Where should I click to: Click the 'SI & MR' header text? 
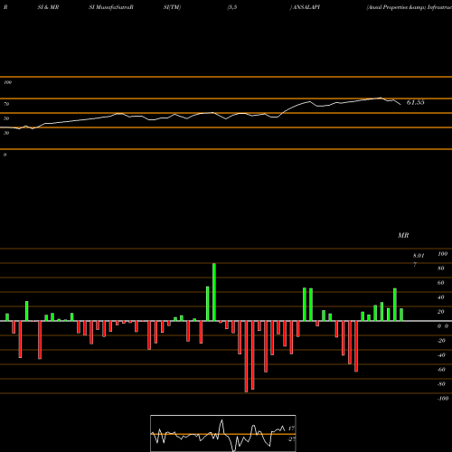48,7
